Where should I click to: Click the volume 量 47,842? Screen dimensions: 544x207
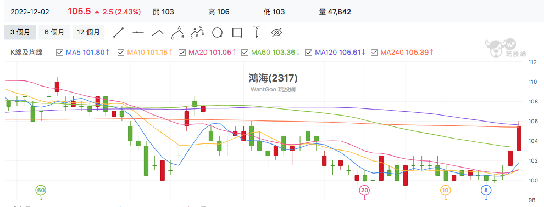[x=335, y=12]
